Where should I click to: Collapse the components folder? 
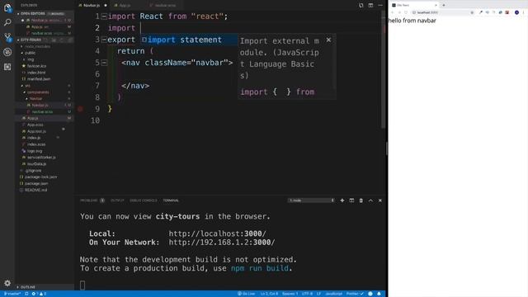coord(38,92)
